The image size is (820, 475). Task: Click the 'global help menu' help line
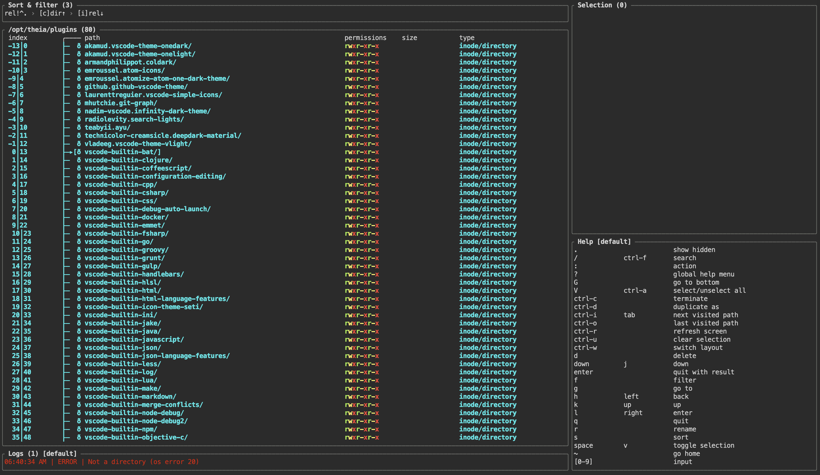[x=704, y=274]
